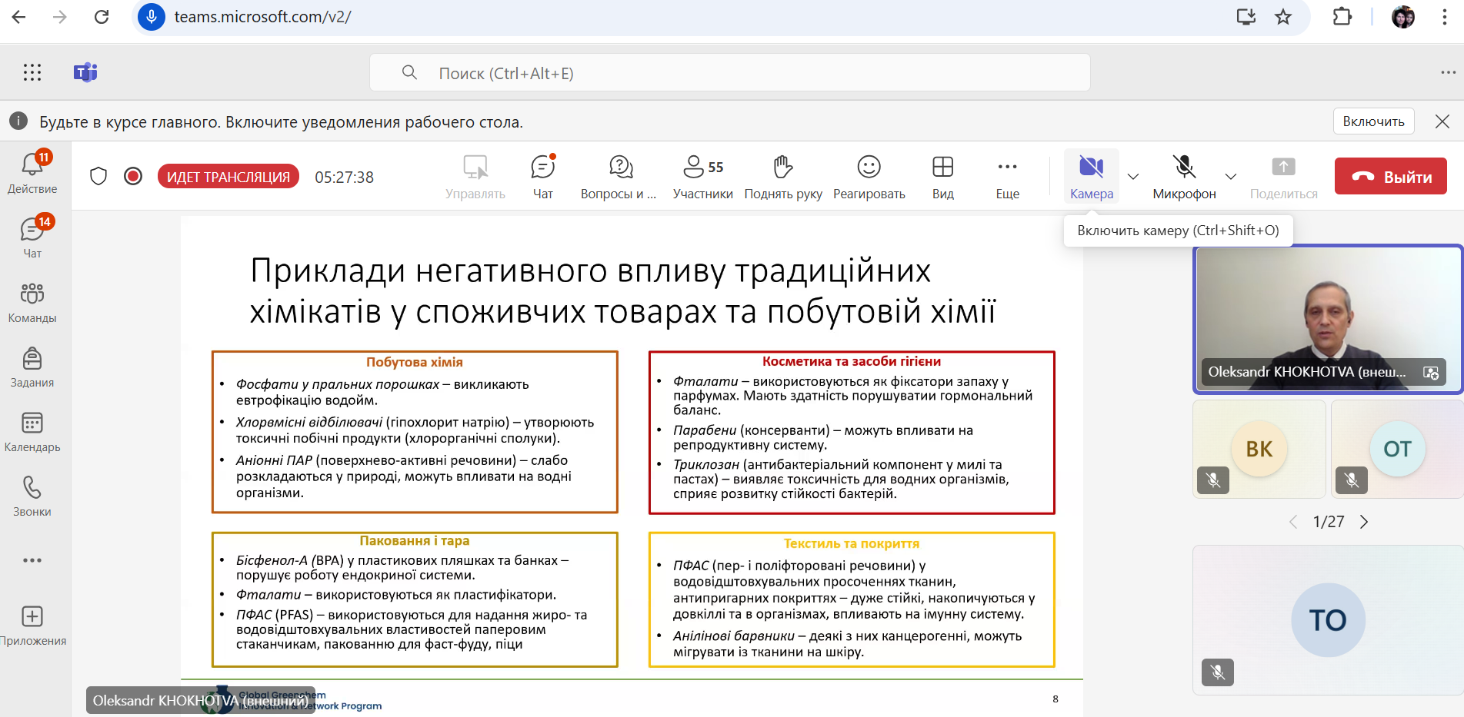Click the red Leave meeting button

pos(1390,177)
